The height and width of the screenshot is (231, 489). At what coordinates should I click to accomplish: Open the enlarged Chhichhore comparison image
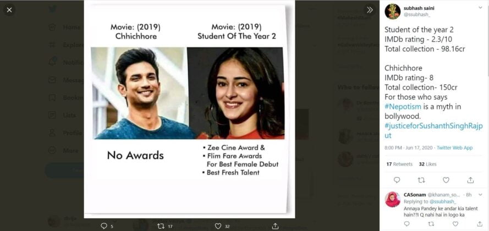(x=189, y=109)
